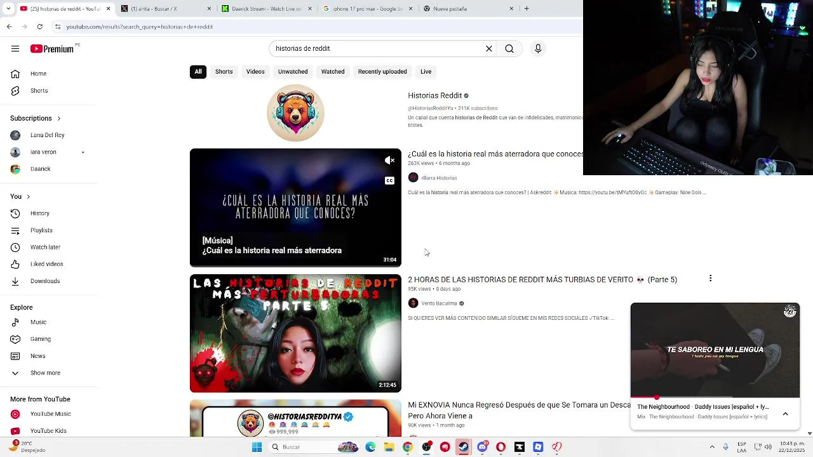Select the Recently uploaded filter chip

coord(382,72)
